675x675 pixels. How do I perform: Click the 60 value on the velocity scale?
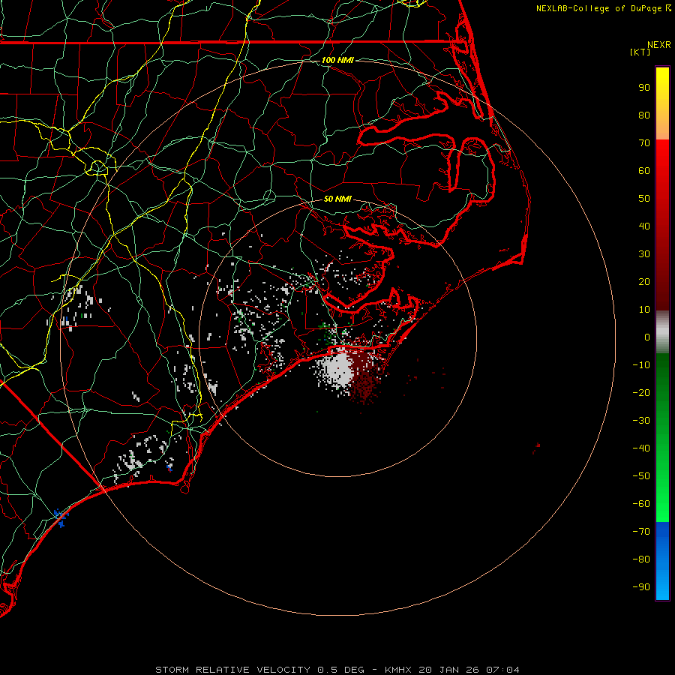click(x=644, y=171)
